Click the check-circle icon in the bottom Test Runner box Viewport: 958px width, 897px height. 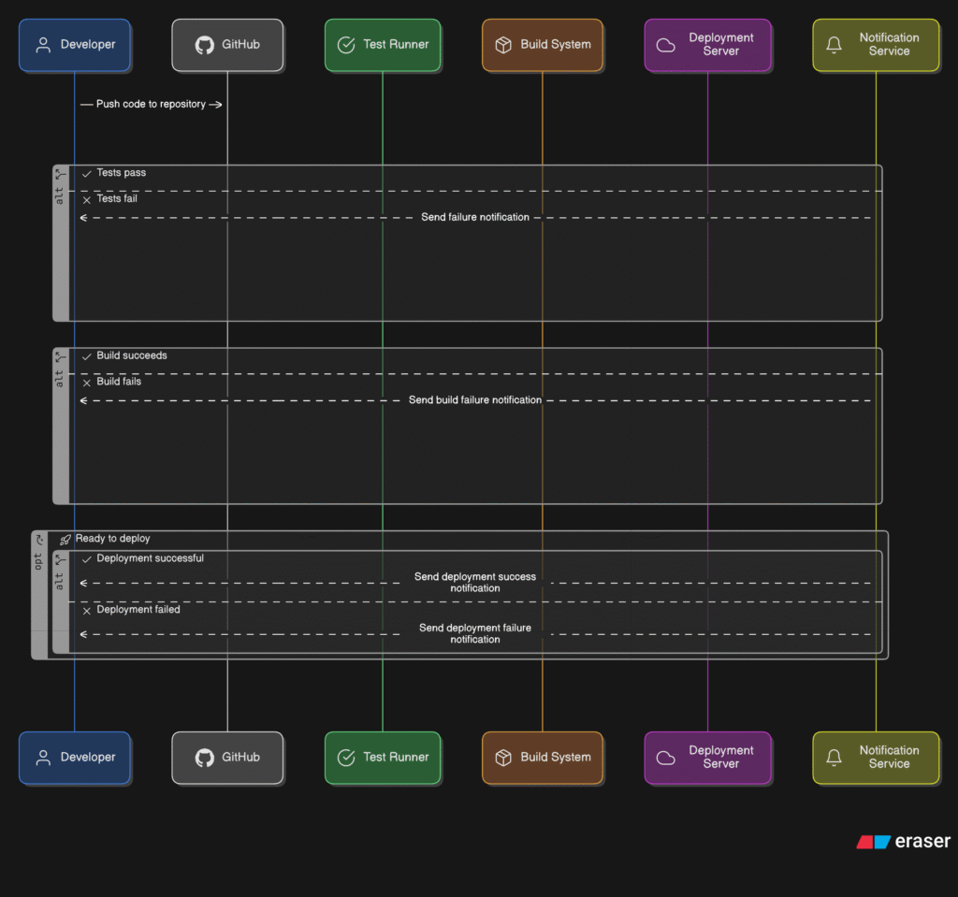(x=346, y=758)
